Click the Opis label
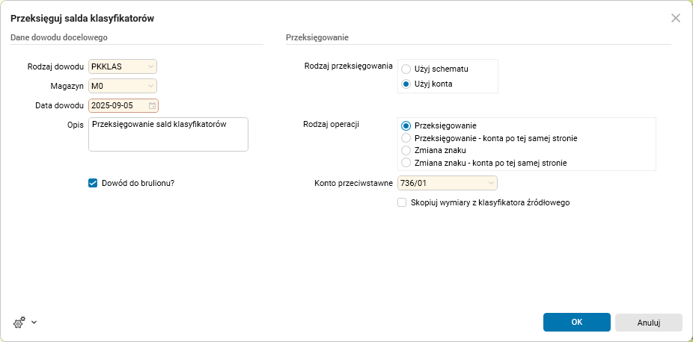The image size is (693, 342). [77, 125]
